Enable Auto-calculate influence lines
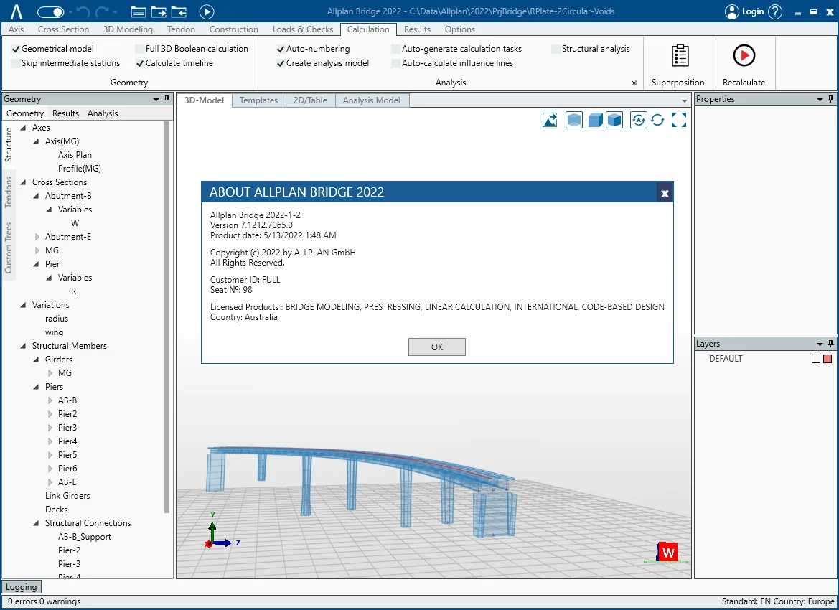Viewport: 839px width, 610px height. tap(396, 63)
